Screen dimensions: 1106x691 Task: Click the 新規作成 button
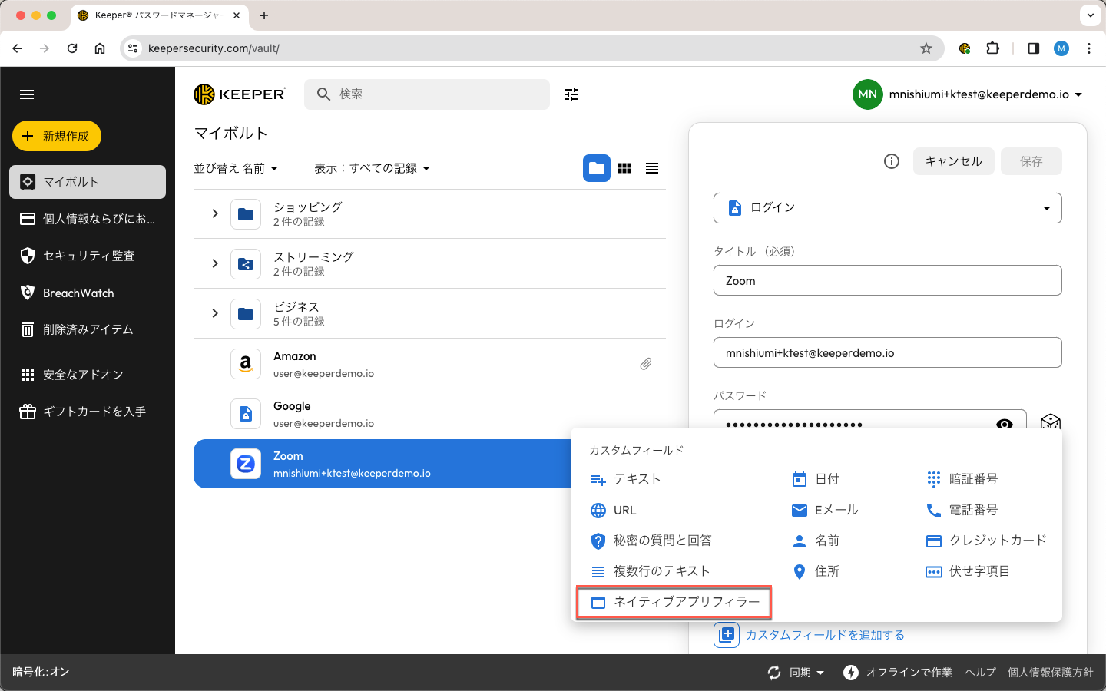point(57,136)
